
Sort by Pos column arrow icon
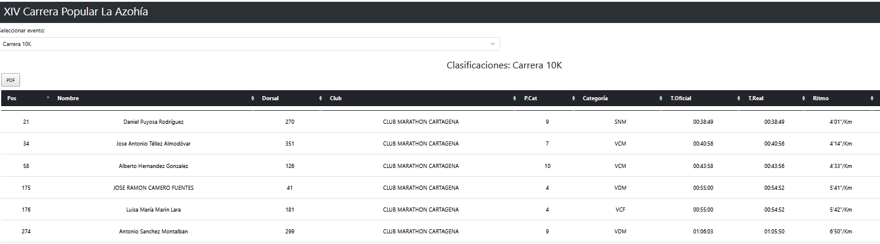[x=48, y=98]
